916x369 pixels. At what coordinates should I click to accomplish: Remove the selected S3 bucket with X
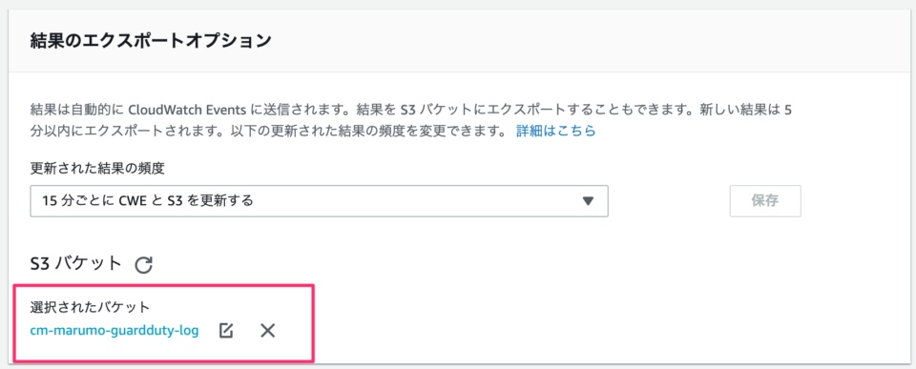click(267, 331)
